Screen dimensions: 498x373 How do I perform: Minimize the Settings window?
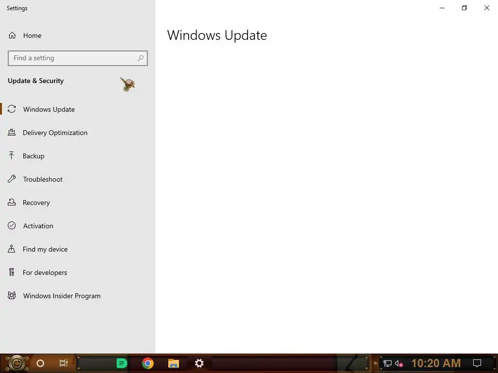442,8
